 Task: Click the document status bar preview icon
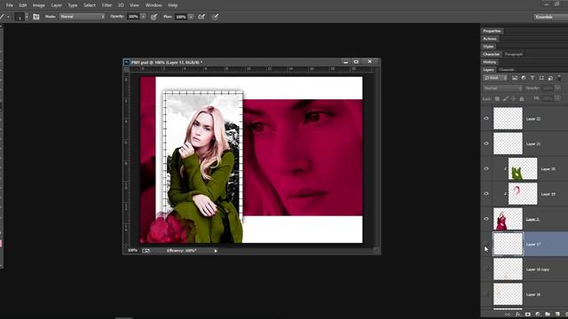146,250
